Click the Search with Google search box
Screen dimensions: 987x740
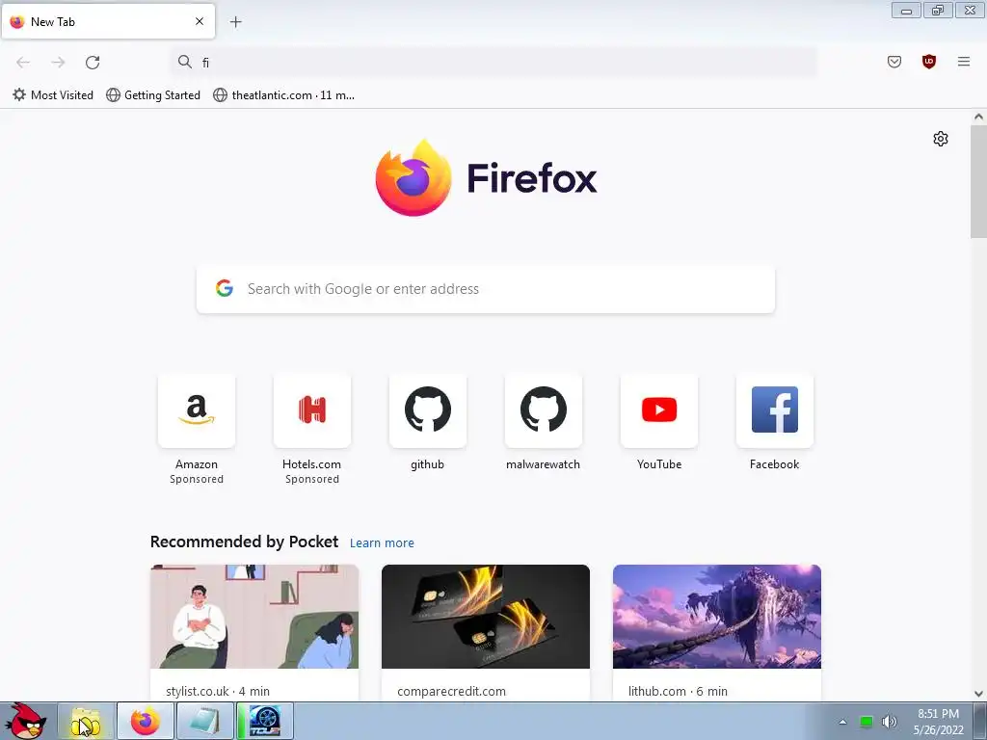click(486, 289)
